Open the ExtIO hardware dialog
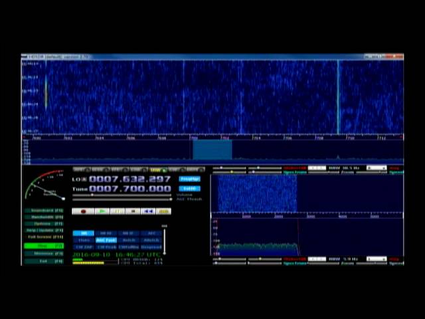This screenshot has width=425, height=319. pyautogui.click(x=190, y=189)
